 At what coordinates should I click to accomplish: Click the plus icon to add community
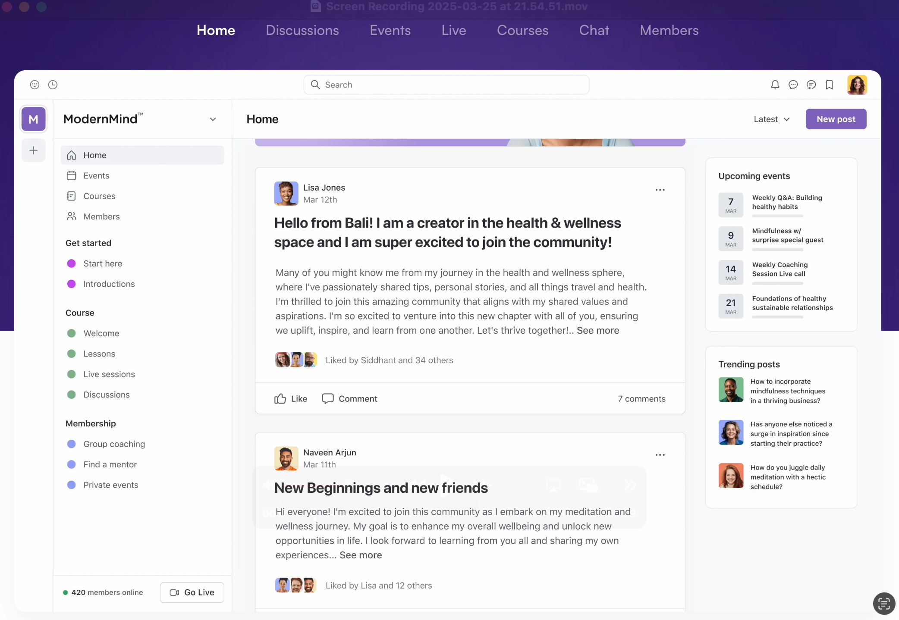(x=34, y=150)
